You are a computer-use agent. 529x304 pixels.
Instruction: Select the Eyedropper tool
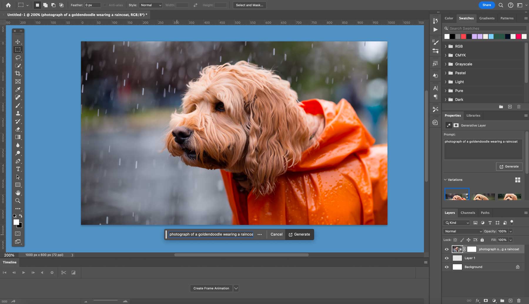[18, 89]
